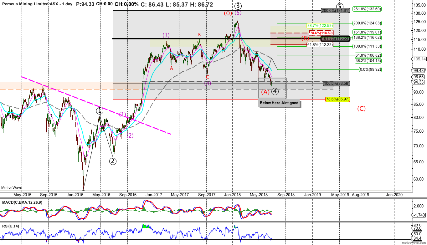Image resolution: width=427 pixels, height=245 pixels.
Task: Select the red (0) wave label
Action: [x=228, y=13]
